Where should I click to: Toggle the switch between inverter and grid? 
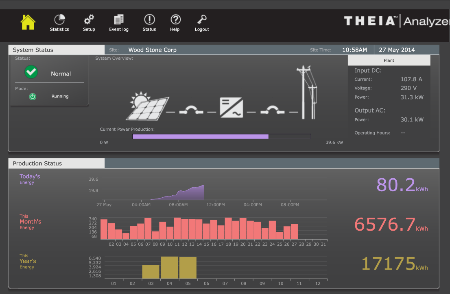click(x=273, y=110)
